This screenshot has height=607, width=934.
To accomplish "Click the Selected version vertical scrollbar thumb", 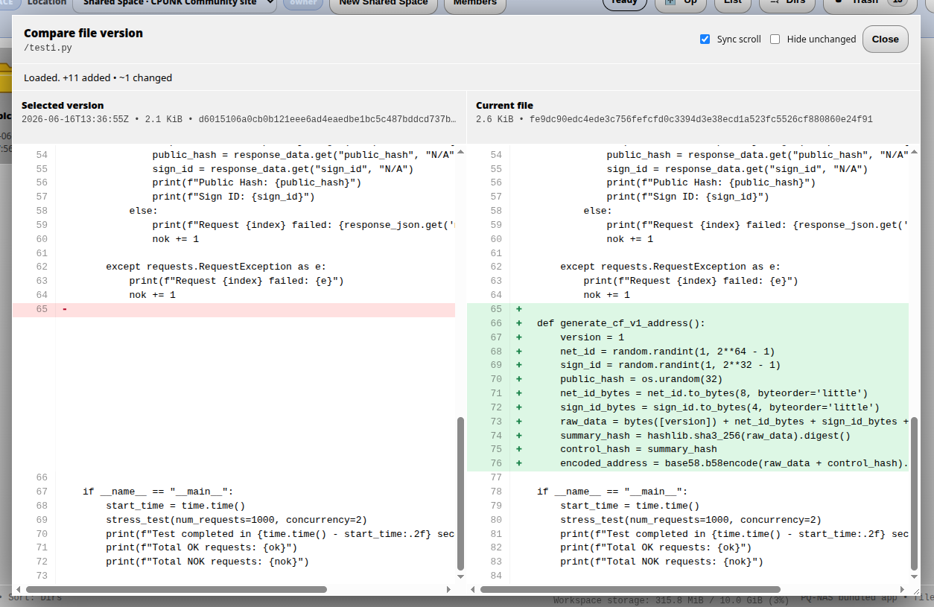I will tap(460, 493).
